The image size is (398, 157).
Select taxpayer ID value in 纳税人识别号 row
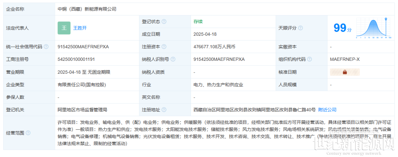219,59
